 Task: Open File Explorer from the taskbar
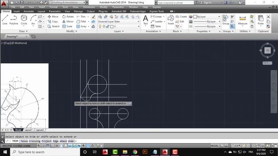pos(125,152)
